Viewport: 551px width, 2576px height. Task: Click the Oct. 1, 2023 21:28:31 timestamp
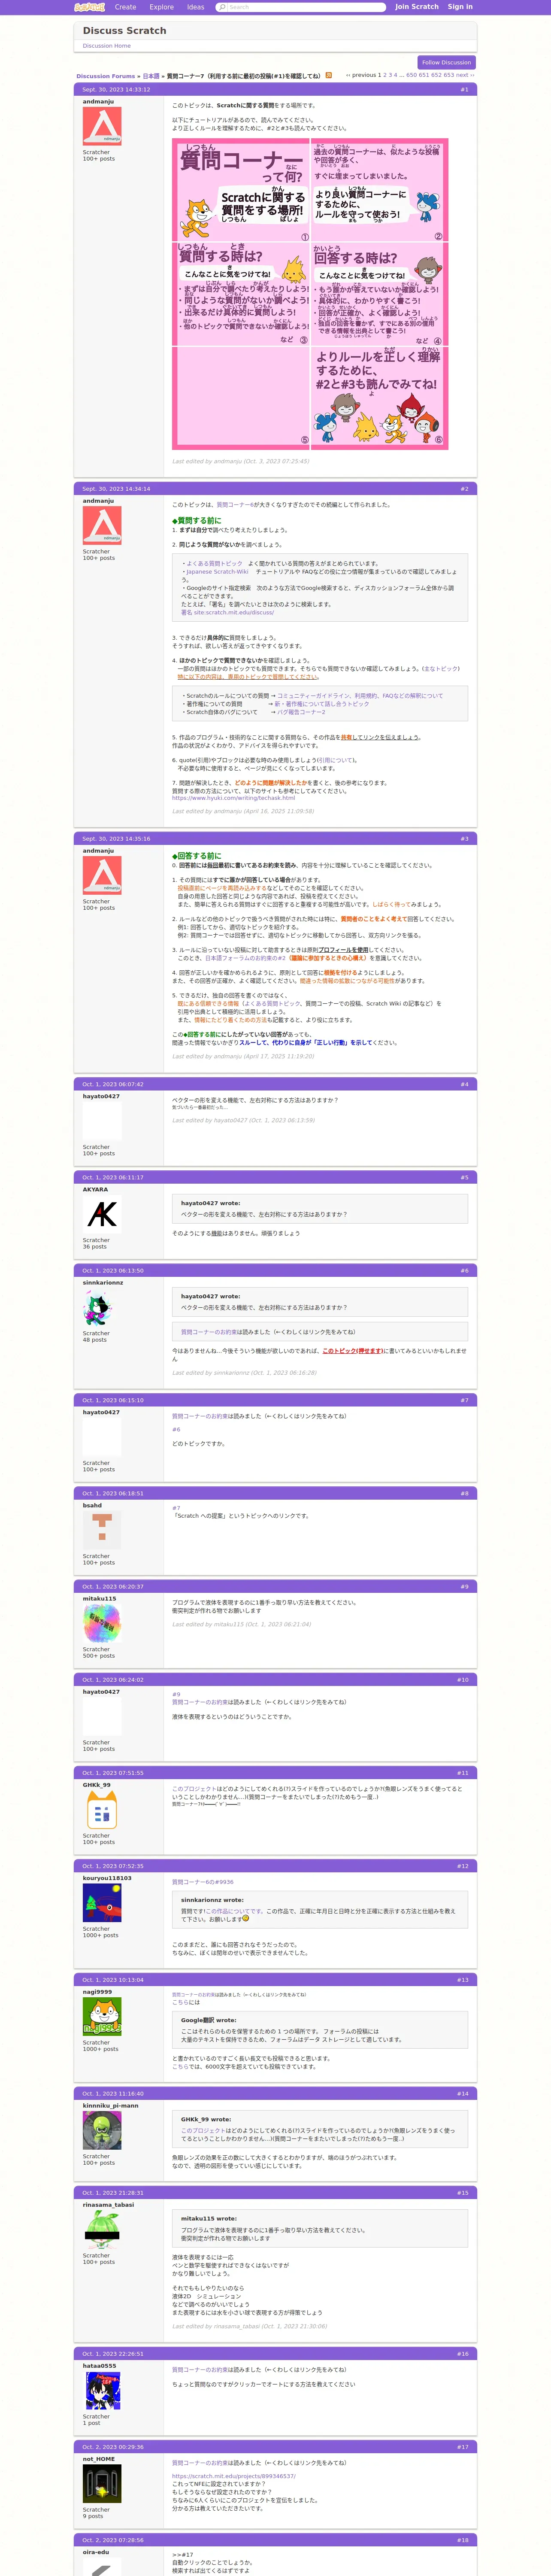(x=113, y=2193)
